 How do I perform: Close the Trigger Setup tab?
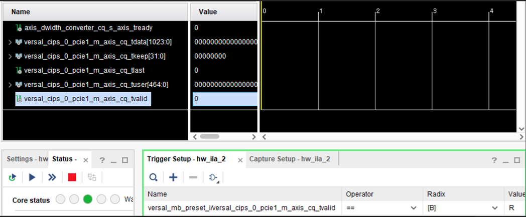tap(240, 160)
